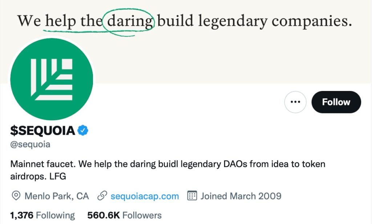Viewport: 372px width, 224px height.
Task: Open the green Sequoia profile avatar
Action: click(x=52, y=79)
